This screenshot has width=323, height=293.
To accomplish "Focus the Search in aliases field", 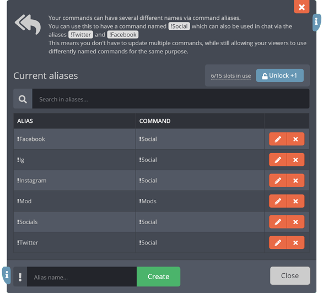I will tap(171, 99).
